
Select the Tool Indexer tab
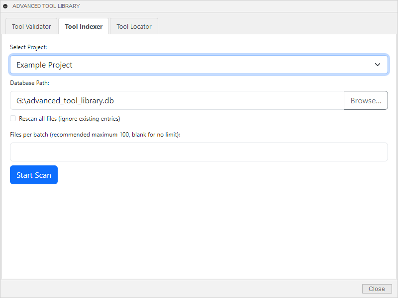(84, 27)
